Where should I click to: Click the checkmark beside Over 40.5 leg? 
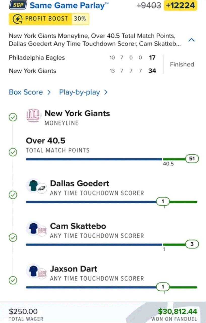tap(13, 152)
